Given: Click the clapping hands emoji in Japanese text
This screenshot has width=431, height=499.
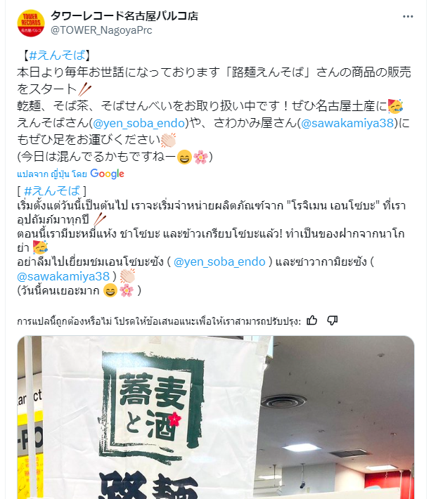Looking at the screenshot, I should pos(168,140).
